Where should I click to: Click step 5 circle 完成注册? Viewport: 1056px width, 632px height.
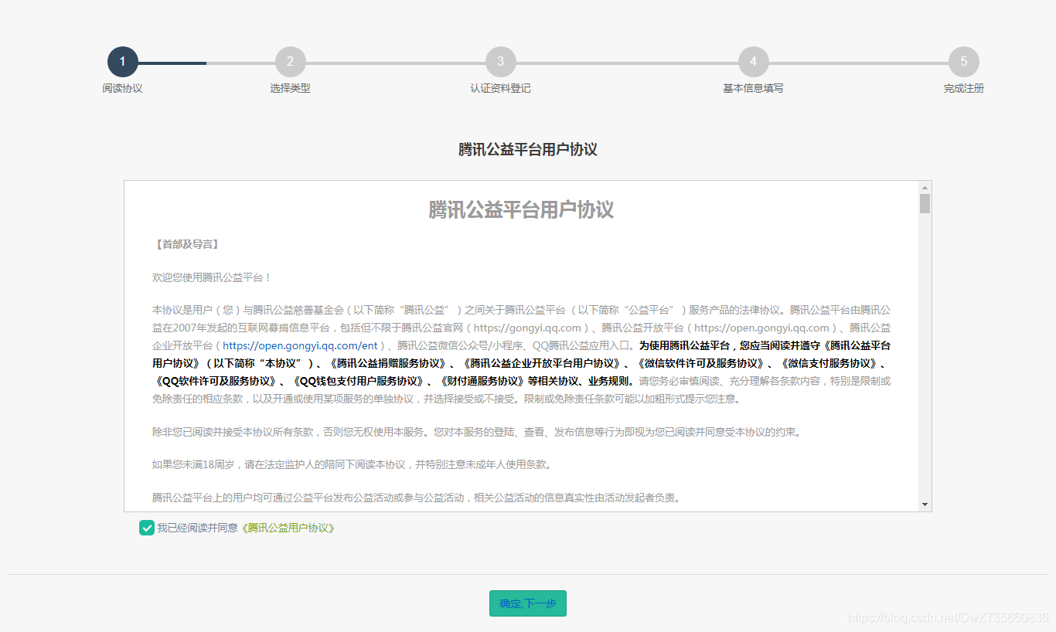coord(963,62)
